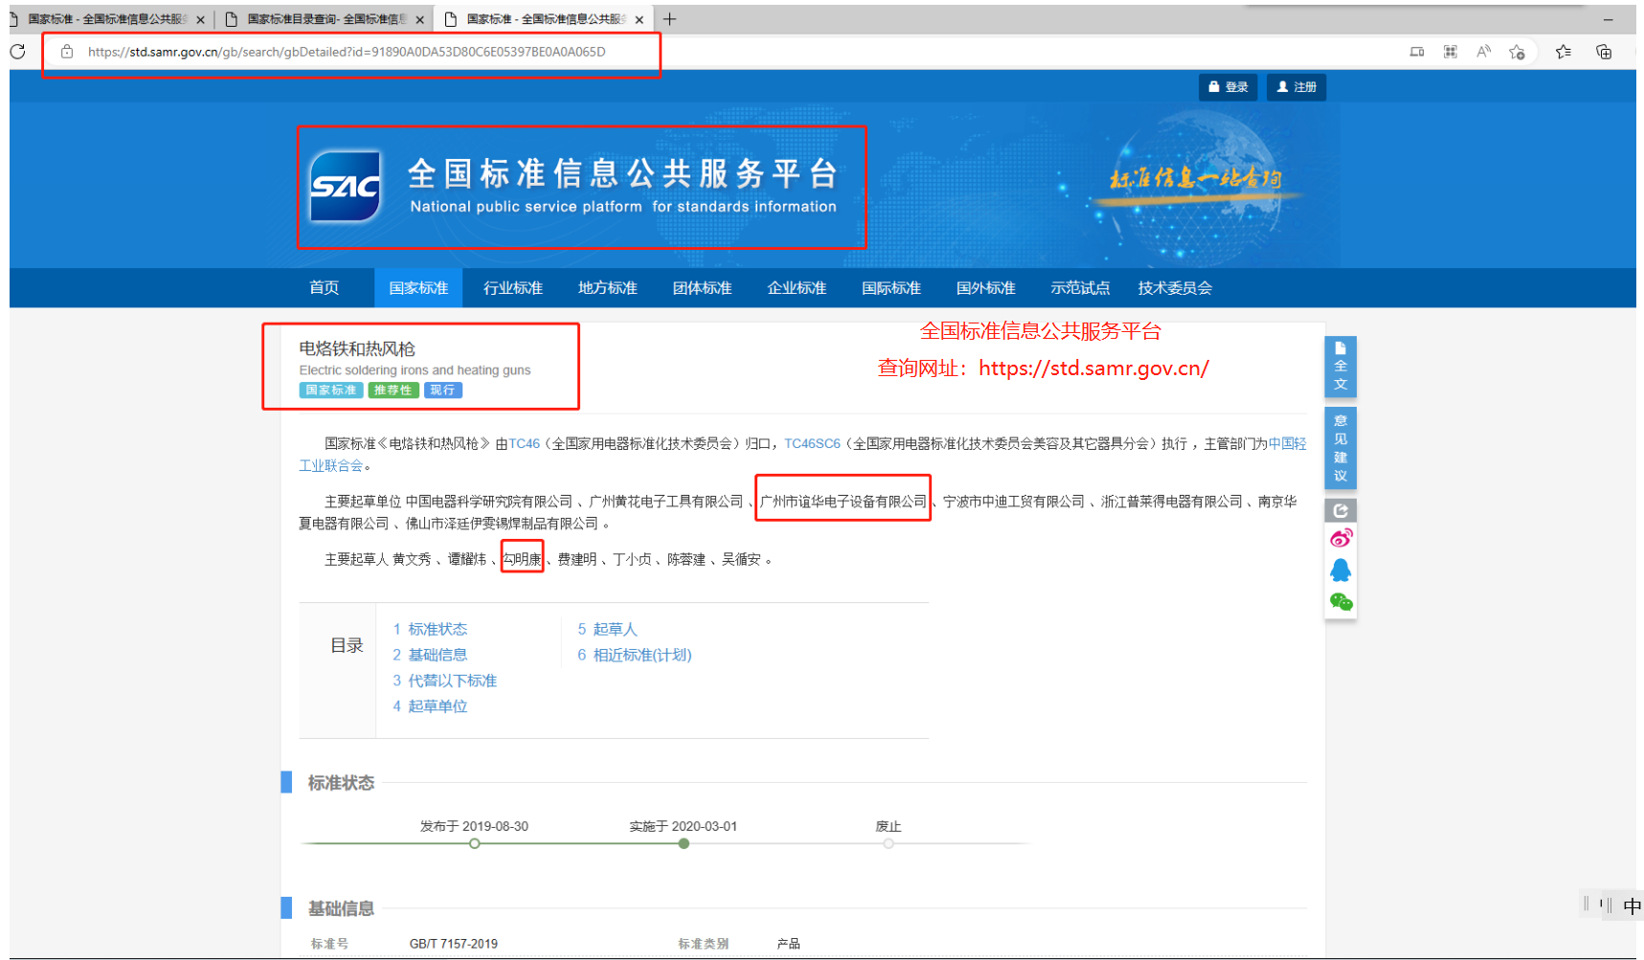Select 团体标准 navigation item

tap(702, 288)
